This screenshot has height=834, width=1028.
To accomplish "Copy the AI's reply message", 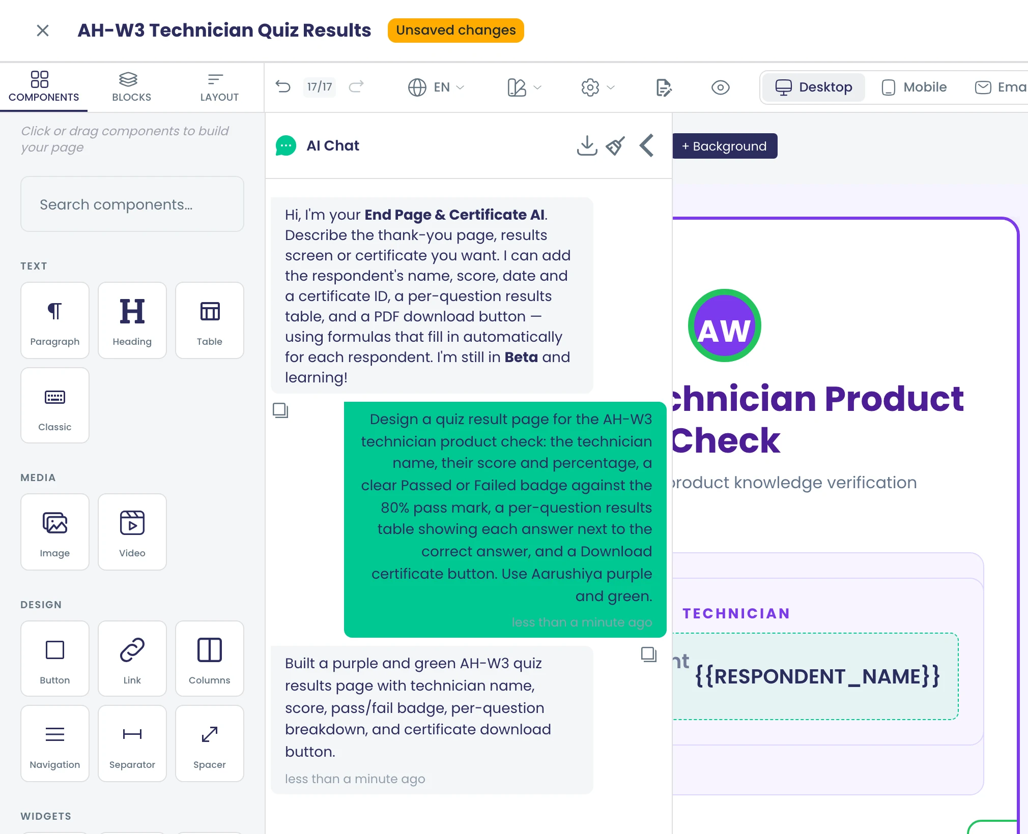I will tap(649, 654).
